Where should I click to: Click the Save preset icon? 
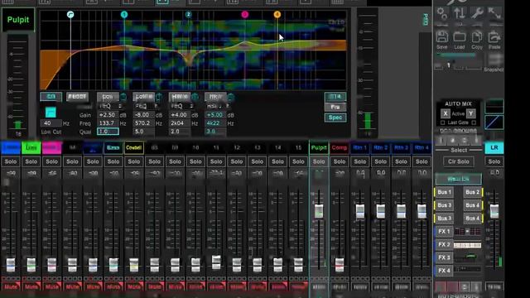(x=442, y=36)
